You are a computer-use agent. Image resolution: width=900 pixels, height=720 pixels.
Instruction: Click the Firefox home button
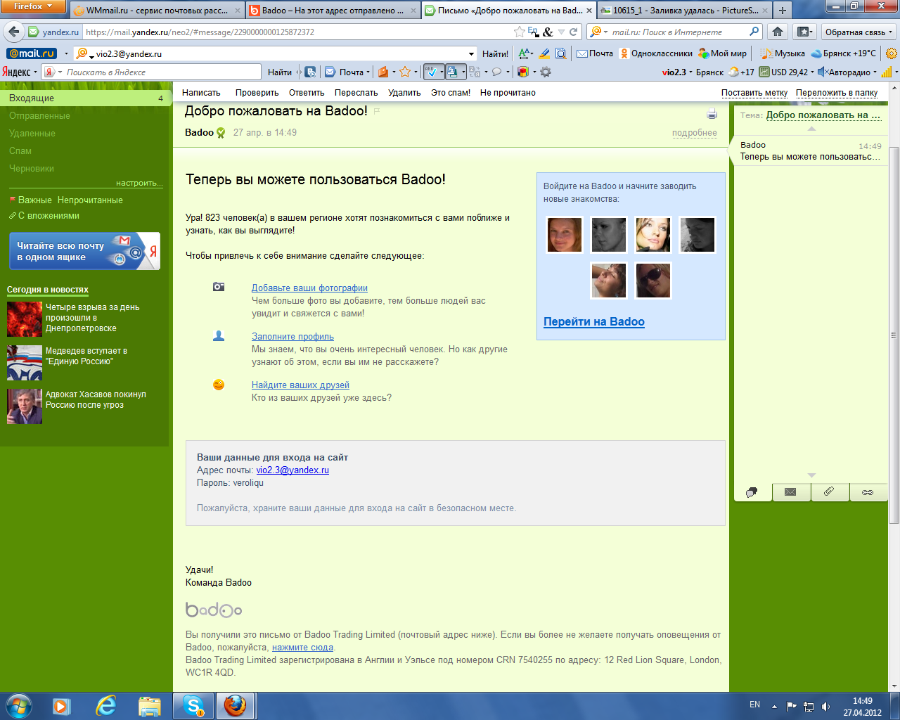click(778, 32)
